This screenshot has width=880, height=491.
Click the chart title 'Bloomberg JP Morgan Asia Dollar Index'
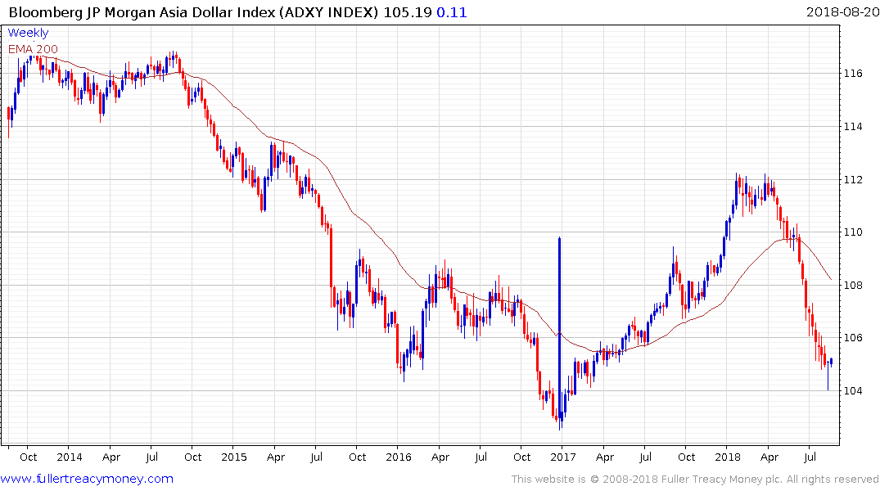click(x=142, y=12)
